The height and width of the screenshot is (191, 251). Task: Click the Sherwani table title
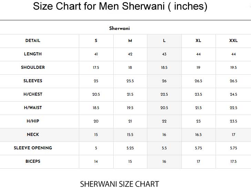tap(119, 29)
